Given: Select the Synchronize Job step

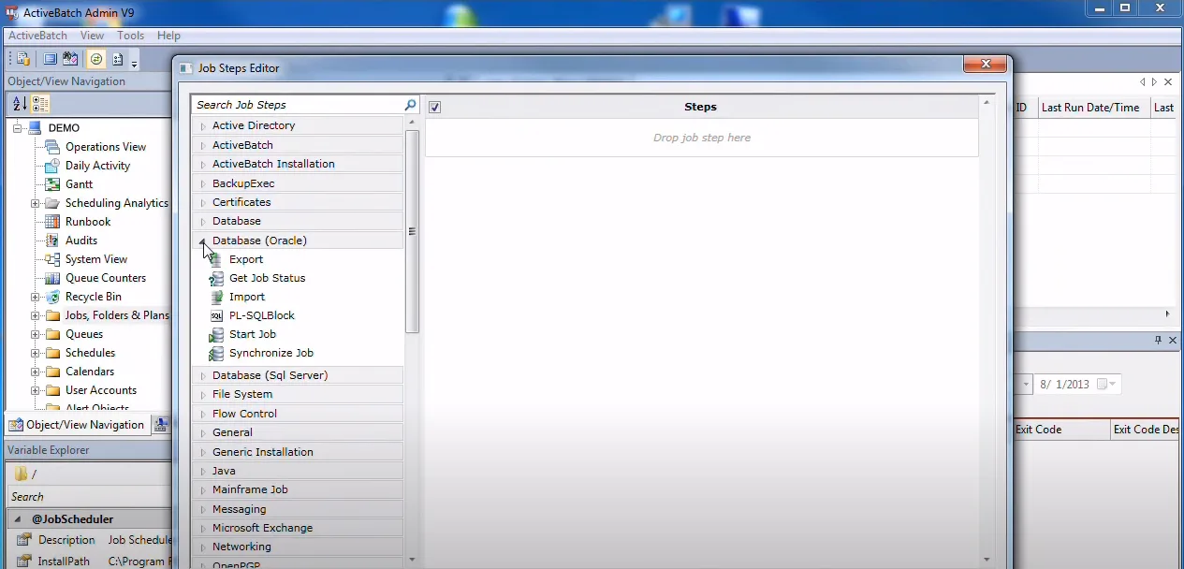Looking at the screenshot, I should click(x=271, y=353).
